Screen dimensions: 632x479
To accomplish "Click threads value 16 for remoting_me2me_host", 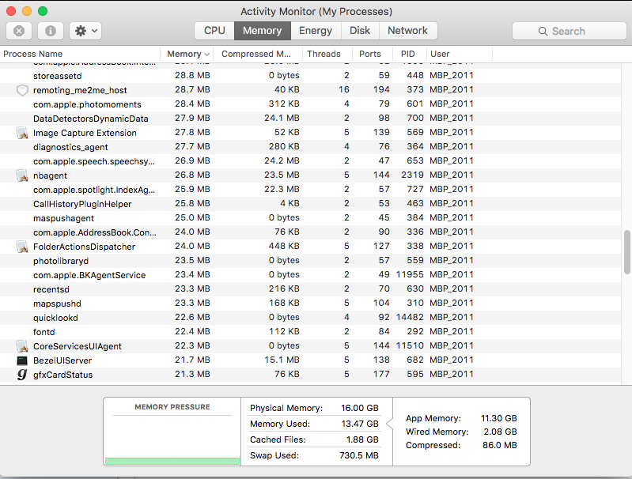I will coord(344,89).
